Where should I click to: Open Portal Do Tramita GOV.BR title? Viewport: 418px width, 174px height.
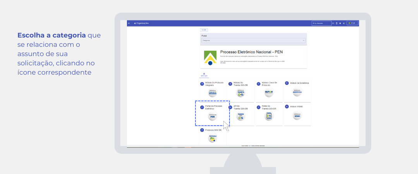(x=269, y=107)
